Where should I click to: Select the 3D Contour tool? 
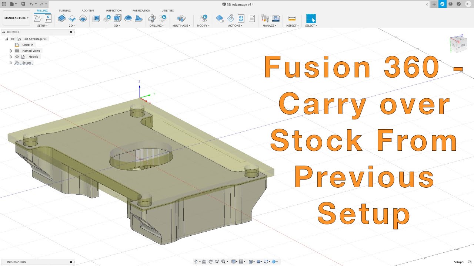[x=128, y=18]
